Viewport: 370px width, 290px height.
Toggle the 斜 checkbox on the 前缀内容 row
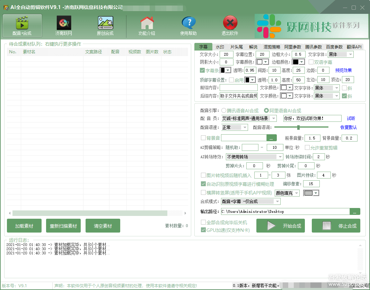[x=344, y=88]
